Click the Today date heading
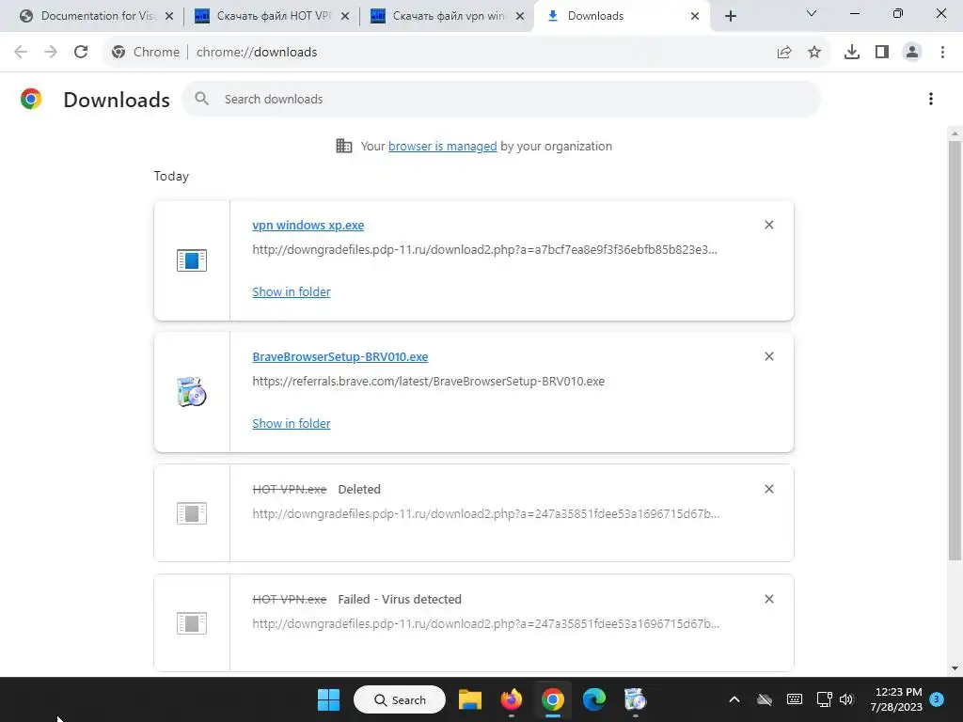The width and height of the screenshot is (963, 722). (x=171, y=176)
